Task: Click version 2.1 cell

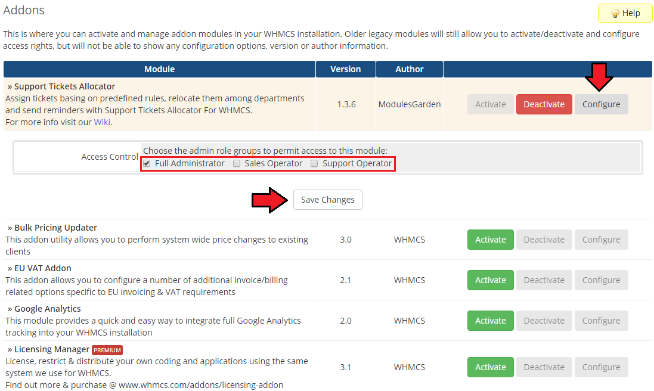Action: [x=345, y=280]
